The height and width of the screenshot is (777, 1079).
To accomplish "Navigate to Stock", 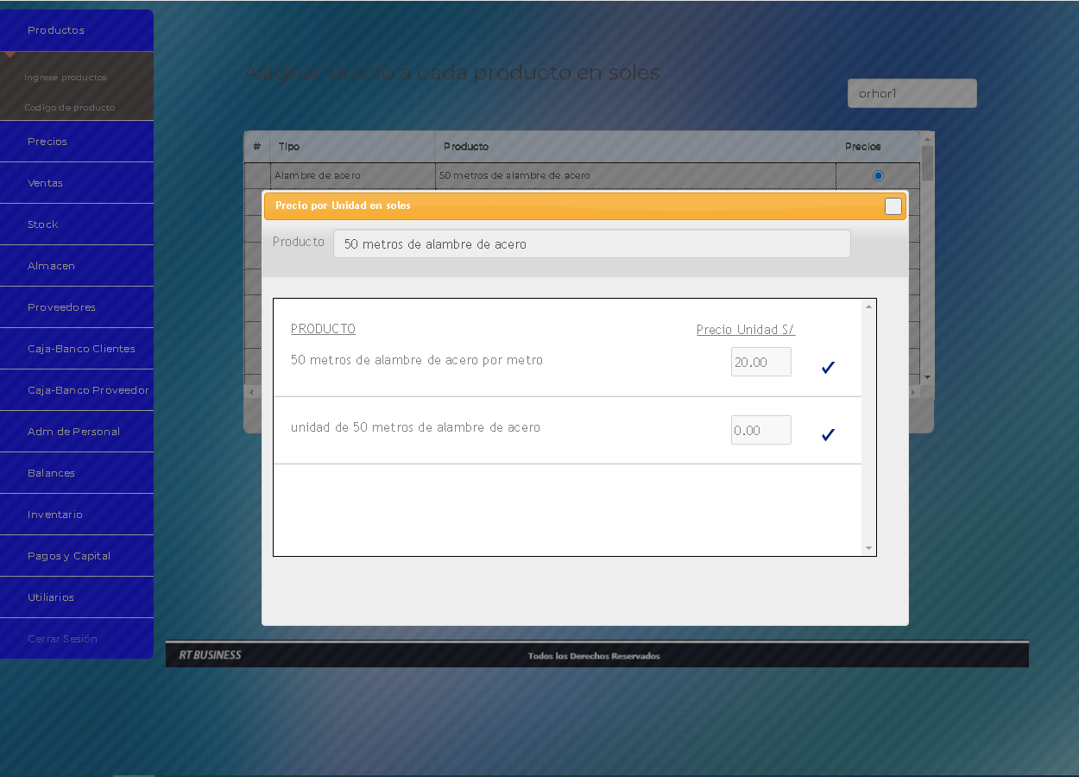I will pyautogui.click(x=43, y=224).
